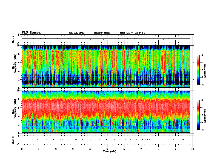Click the time axis tick label "10"
Viewport: 217px width, 167px height.
pyautogui.click(x=193, y=149)
